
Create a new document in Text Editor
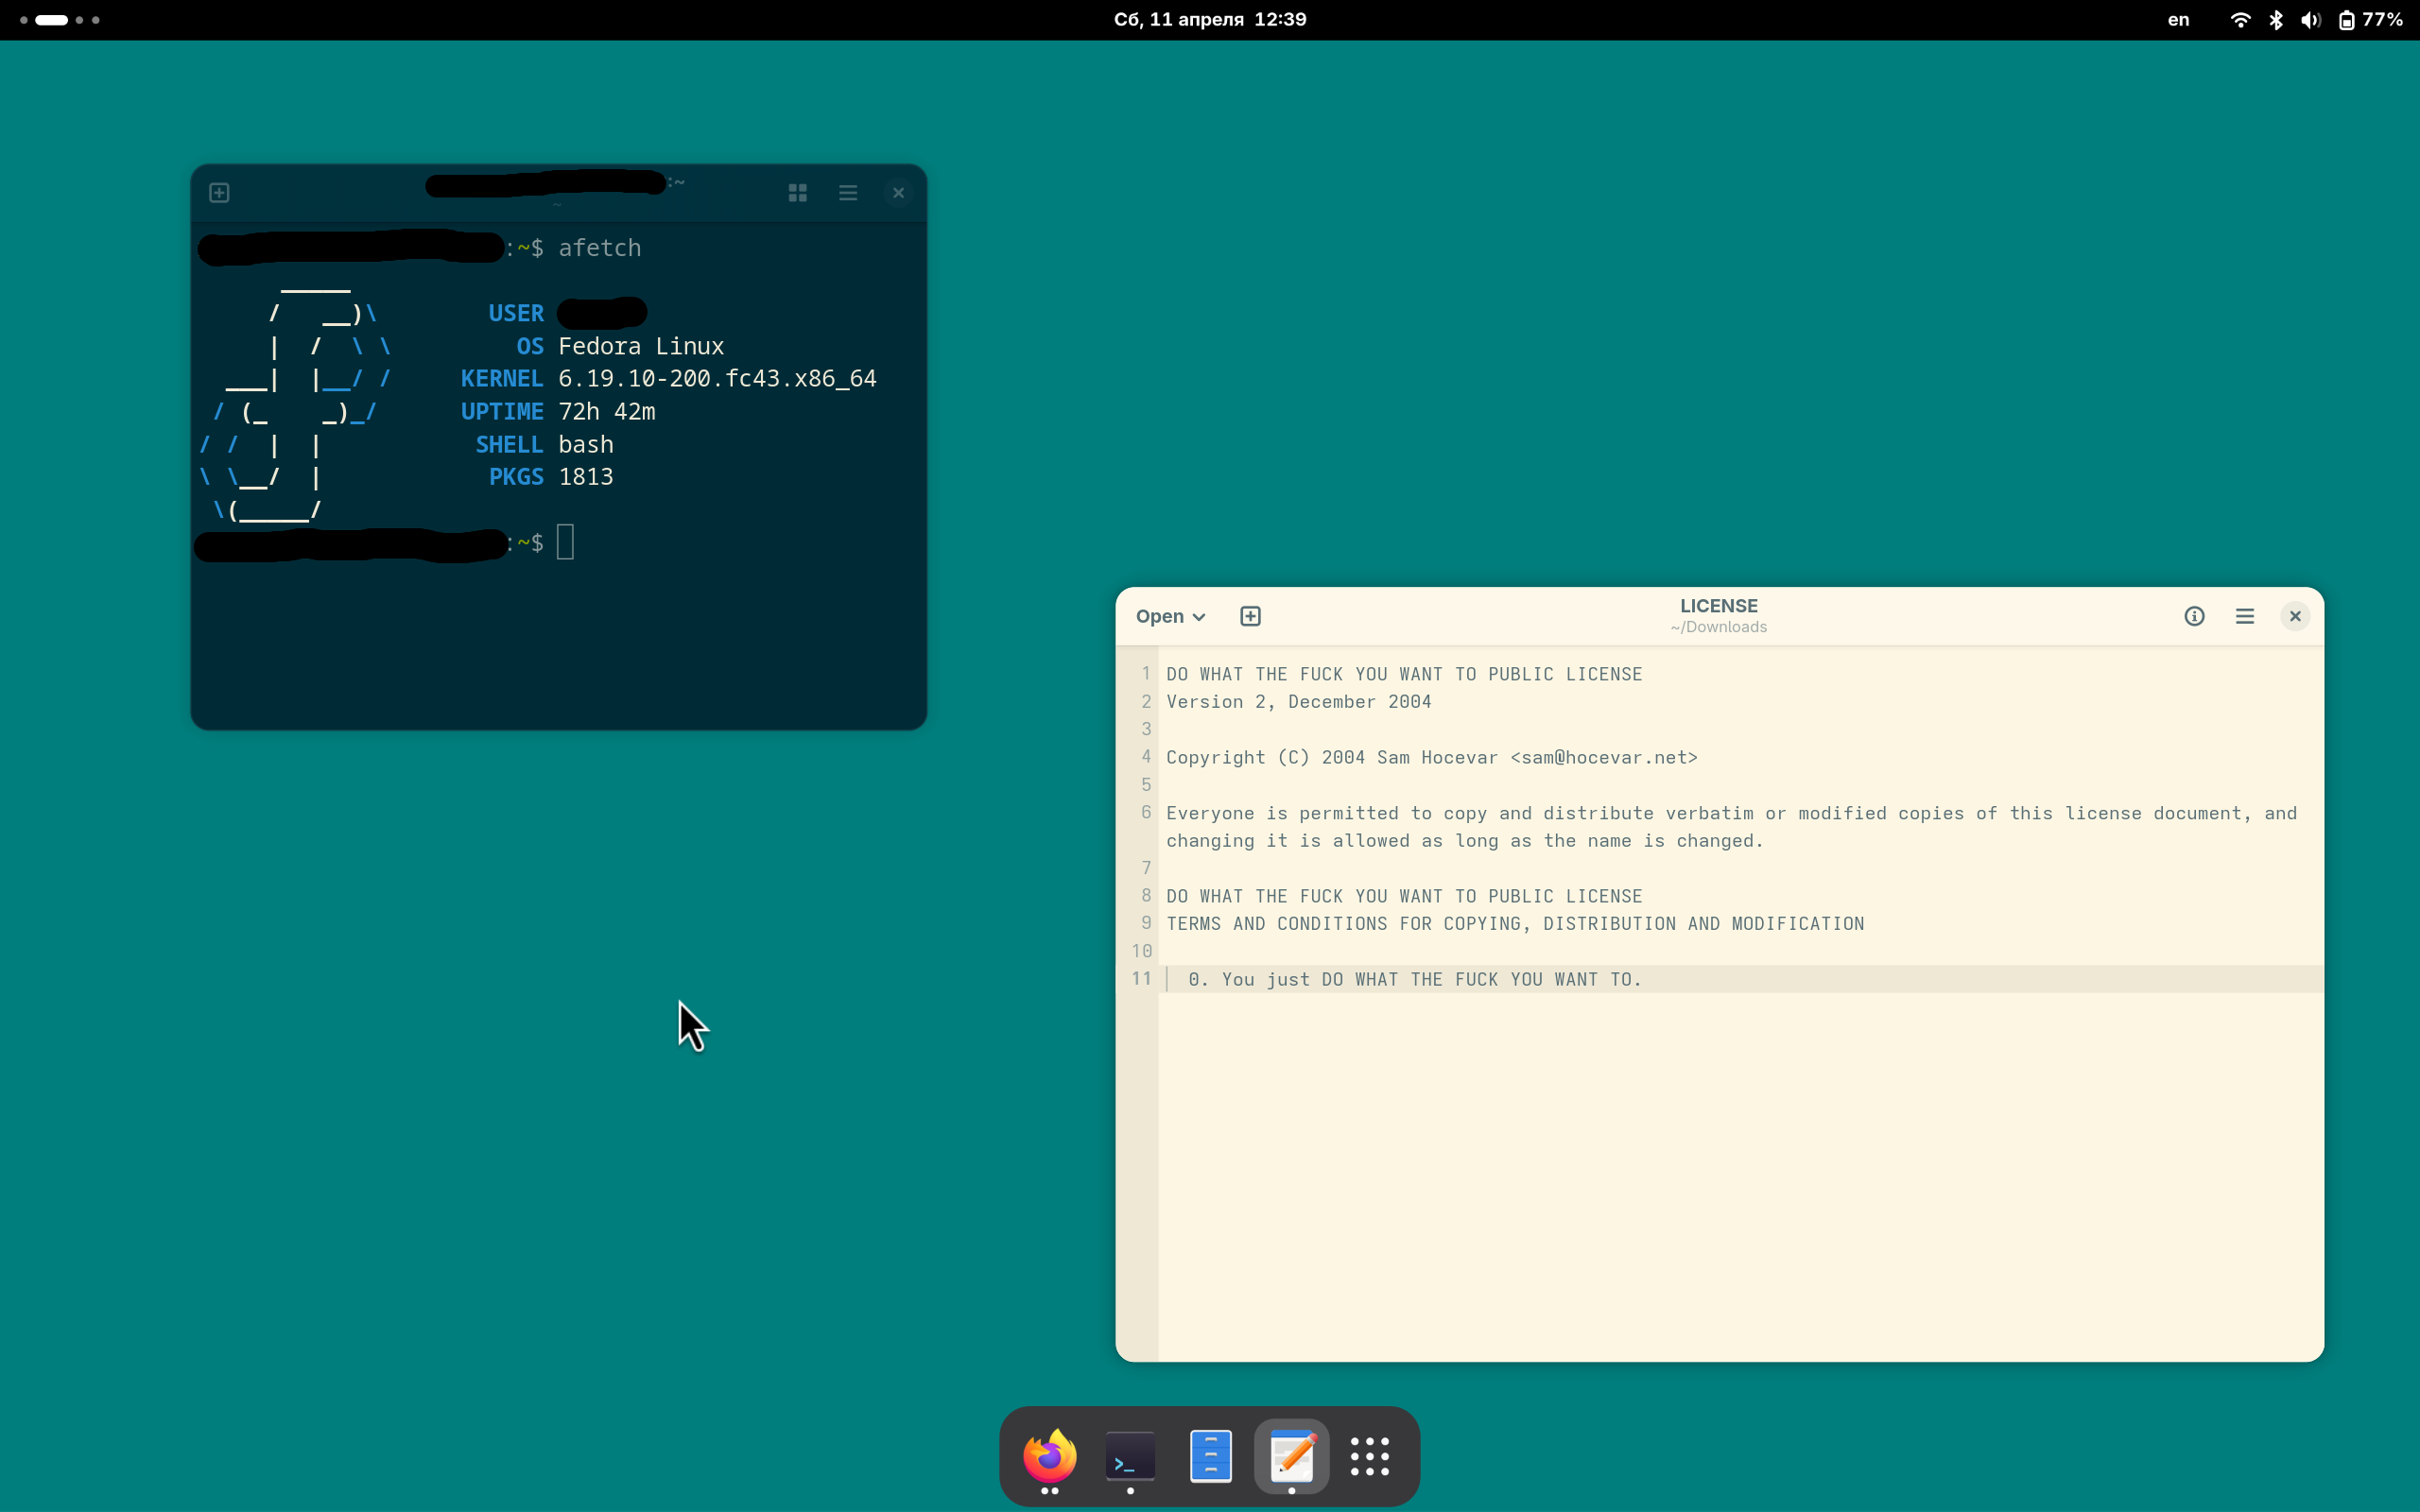point(1250,616)
